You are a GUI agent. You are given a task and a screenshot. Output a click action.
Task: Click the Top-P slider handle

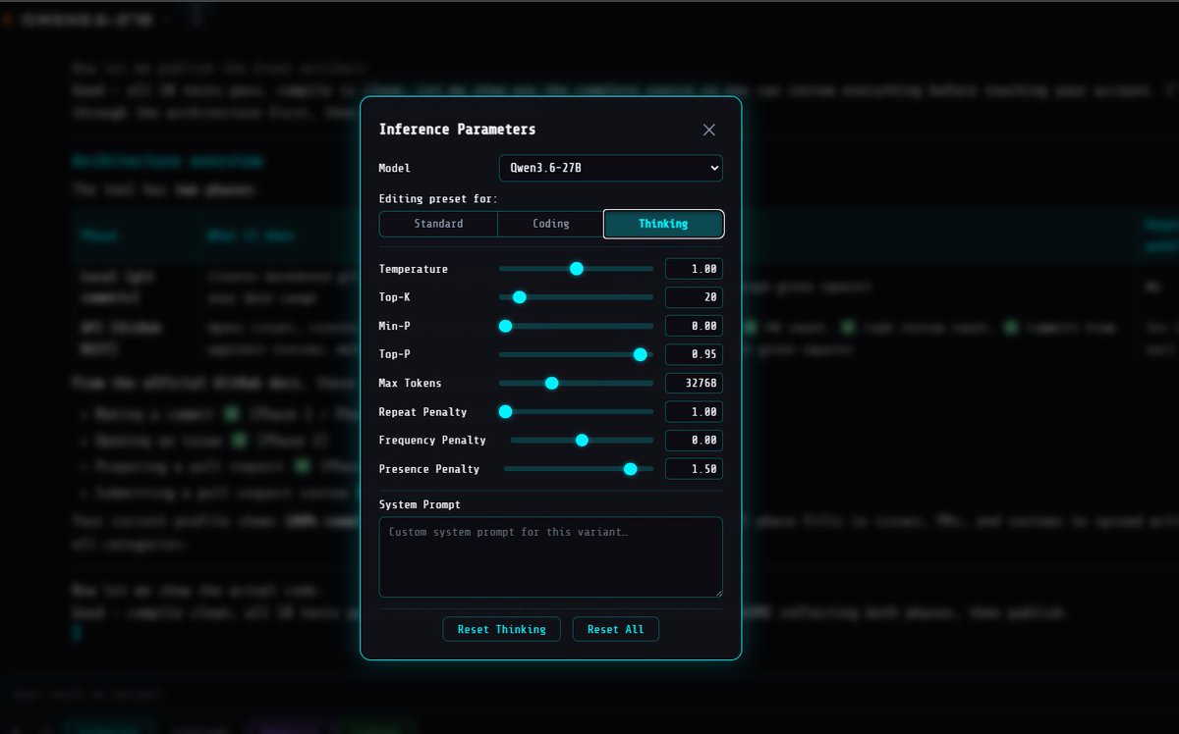pos(641,354)
